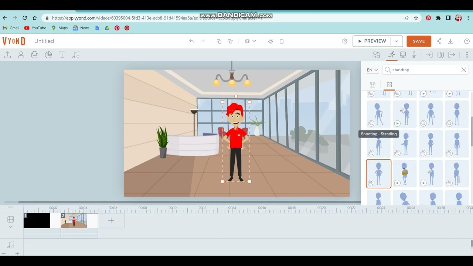Image resolution: width=473 pixels, height=266 pixels.
Task: Click the Copy style paintbrush icon
Action: point(270,41)
